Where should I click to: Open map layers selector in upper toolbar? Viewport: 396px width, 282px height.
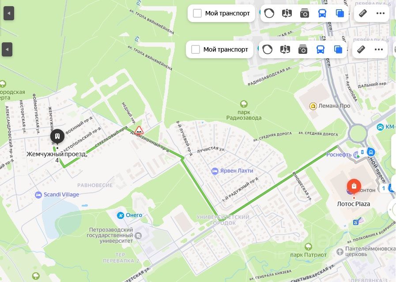coord(340,13)
